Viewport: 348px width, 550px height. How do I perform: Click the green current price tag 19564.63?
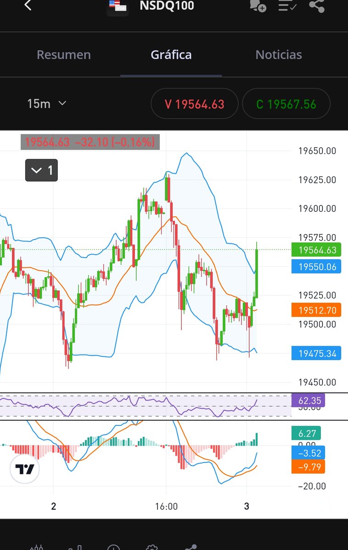tap(316, 250)
